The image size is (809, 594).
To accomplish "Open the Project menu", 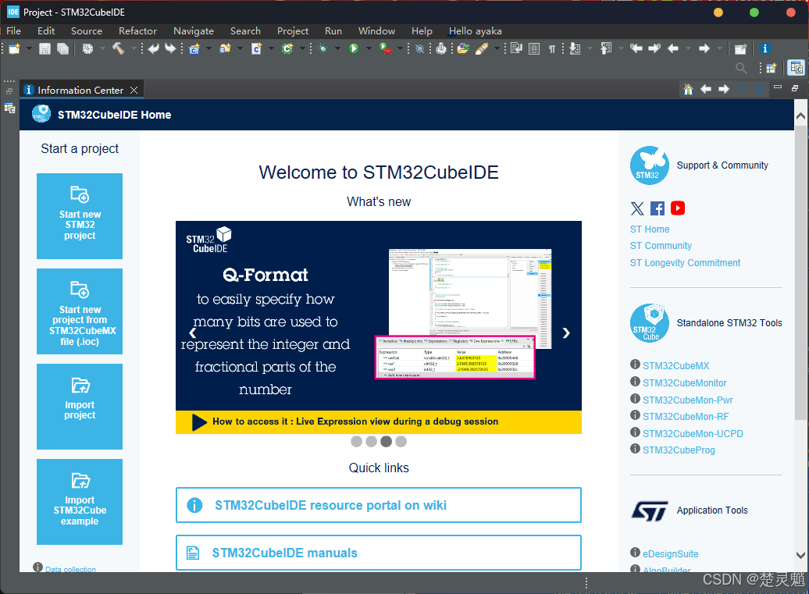I will point(293,31).
